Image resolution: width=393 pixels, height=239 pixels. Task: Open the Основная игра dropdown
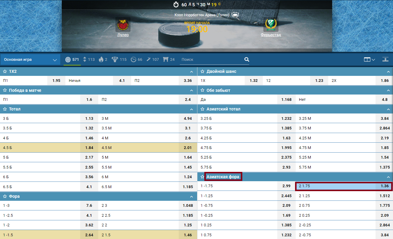[30, 60]
